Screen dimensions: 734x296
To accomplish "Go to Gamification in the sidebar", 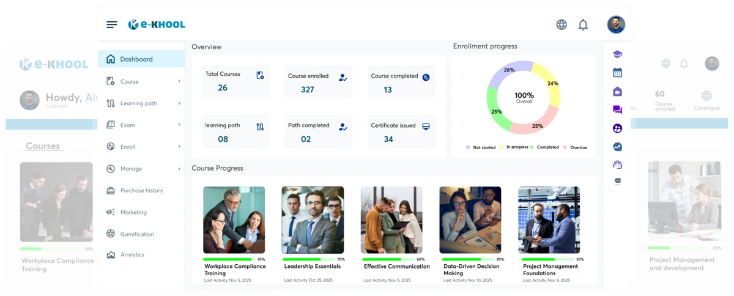I will pyautogui.click(x=137, y=234).
